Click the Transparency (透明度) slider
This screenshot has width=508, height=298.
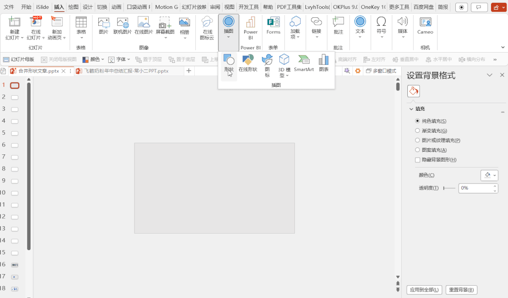[x=449, y=188]
